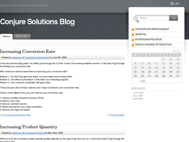Go to previous month via « Jun link

[x=142, y=81]
